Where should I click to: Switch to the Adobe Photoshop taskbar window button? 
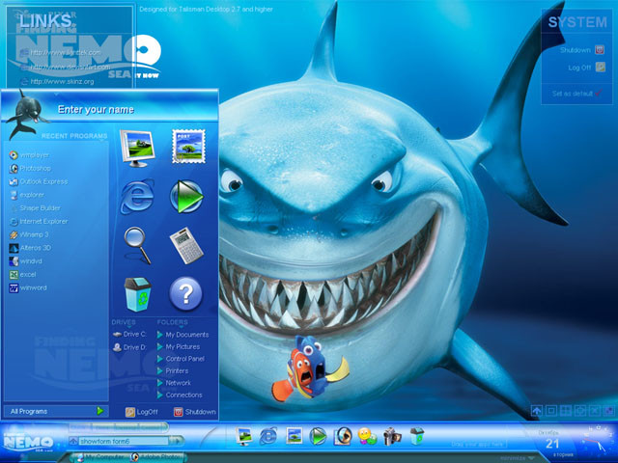[157, 457]
